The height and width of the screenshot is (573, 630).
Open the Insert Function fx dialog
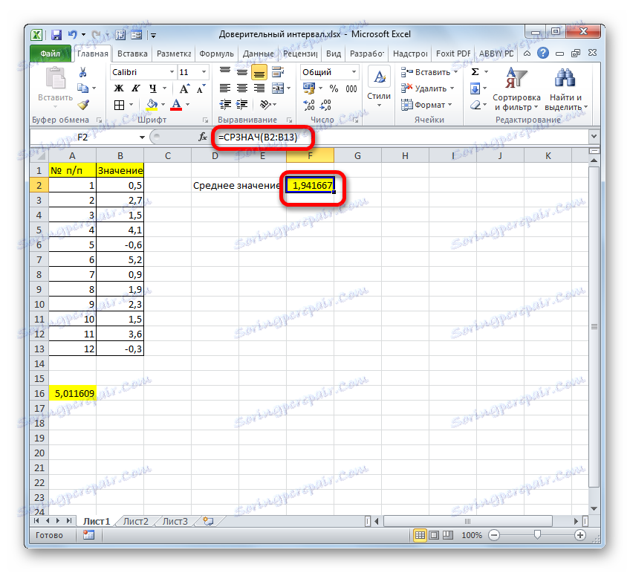(203, 137)
